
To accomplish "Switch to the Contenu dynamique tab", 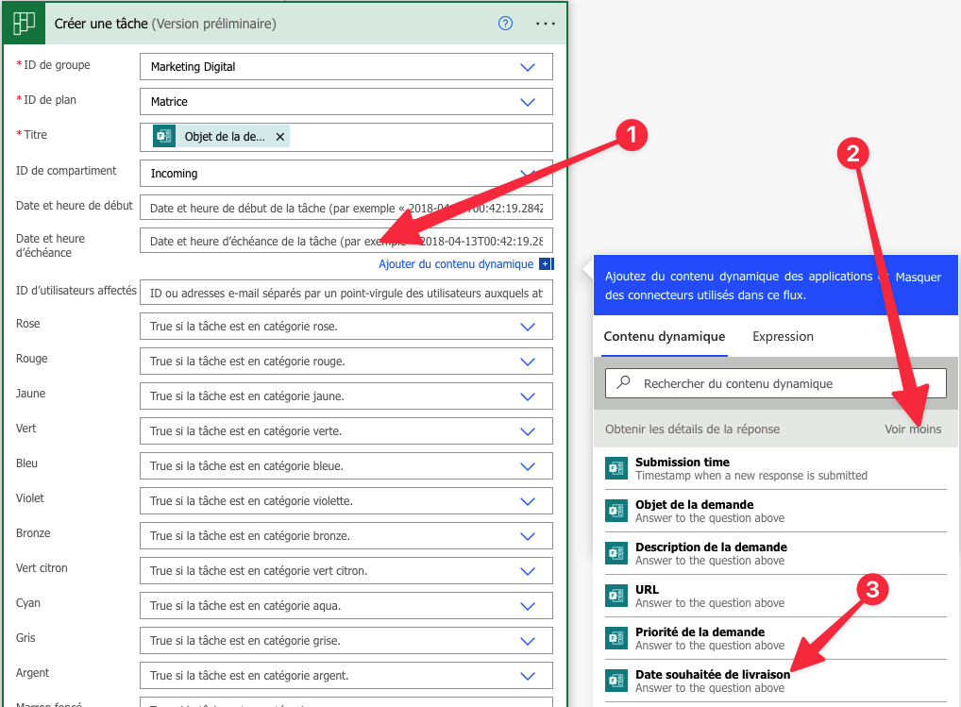I will click(664, 336).
